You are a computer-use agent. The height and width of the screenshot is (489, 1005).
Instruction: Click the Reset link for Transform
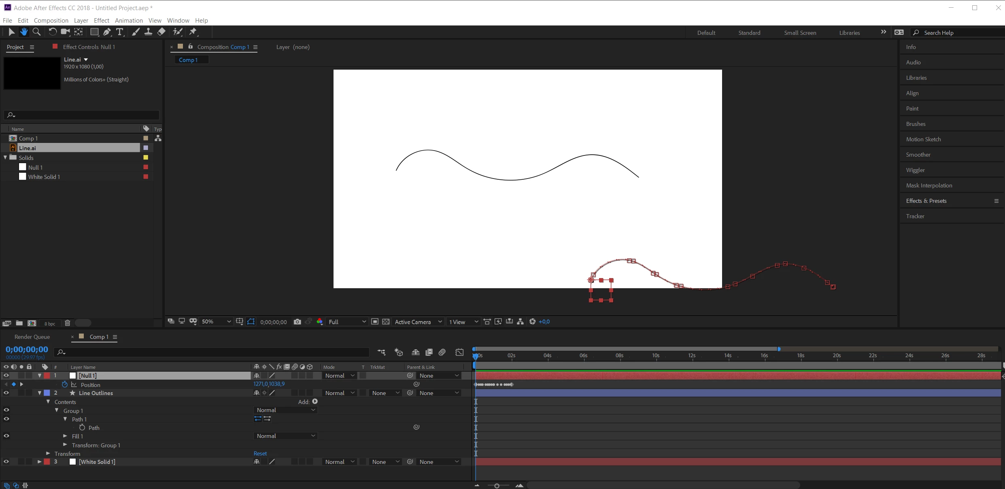click(x=260, y=453)
